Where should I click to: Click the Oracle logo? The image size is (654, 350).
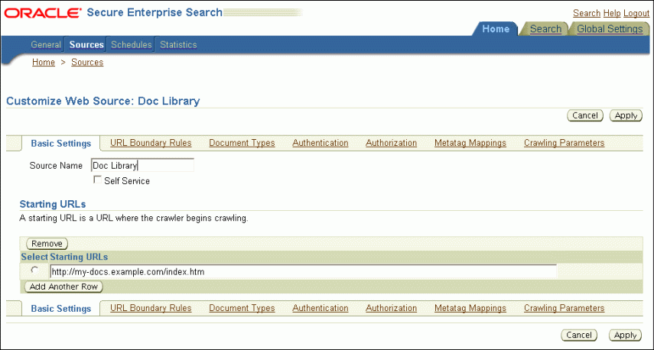click(43, 13)
